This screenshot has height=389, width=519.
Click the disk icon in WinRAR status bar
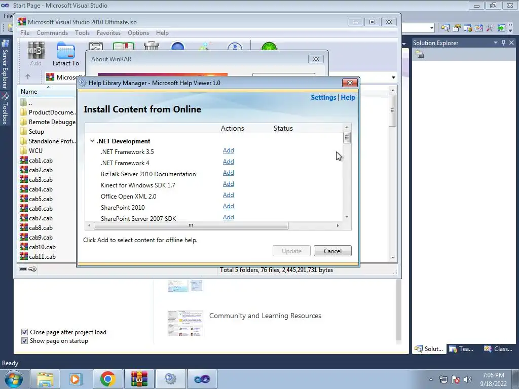pyautogui.click(x=23, y=269)
